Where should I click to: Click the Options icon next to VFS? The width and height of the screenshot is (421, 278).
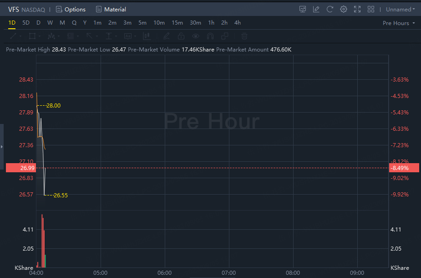(x=59, y=10)
